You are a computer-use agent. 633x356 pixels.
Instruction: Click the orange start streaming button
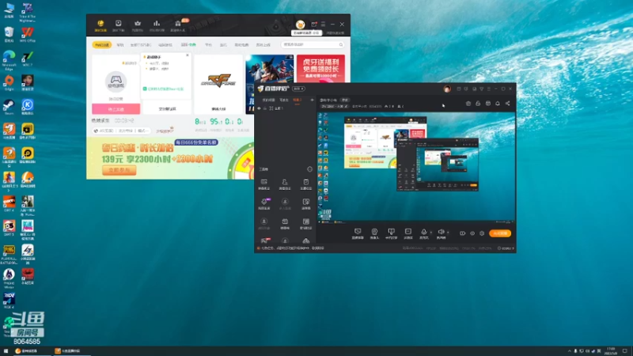point(500,233)
